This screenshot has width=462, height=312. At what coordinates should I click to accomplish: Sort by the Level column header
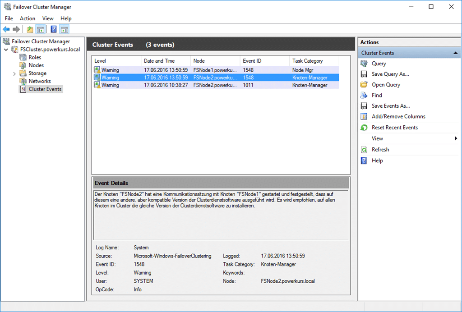tap(117, 61)
